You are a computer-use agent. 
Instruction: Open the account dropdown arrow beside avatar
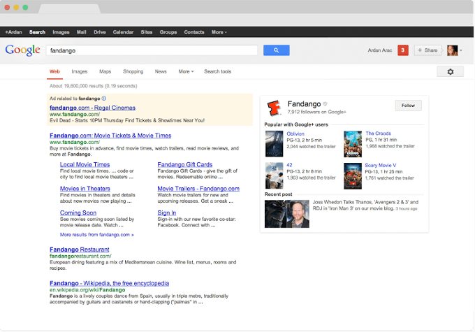pos(461,50)
